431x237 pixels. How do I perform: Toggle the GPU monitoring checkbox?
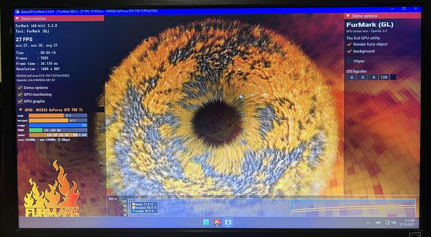20,94
